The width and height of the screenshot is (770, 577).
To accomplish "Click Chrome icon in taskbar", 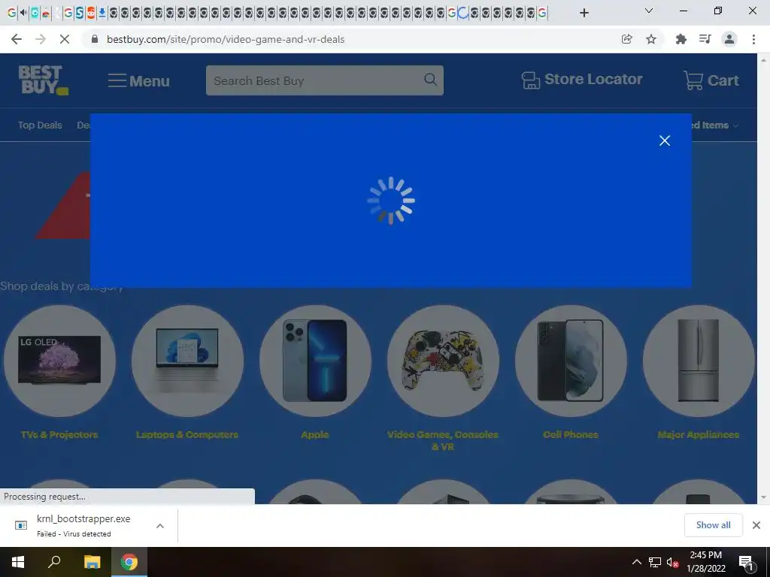I will point(129,562).
